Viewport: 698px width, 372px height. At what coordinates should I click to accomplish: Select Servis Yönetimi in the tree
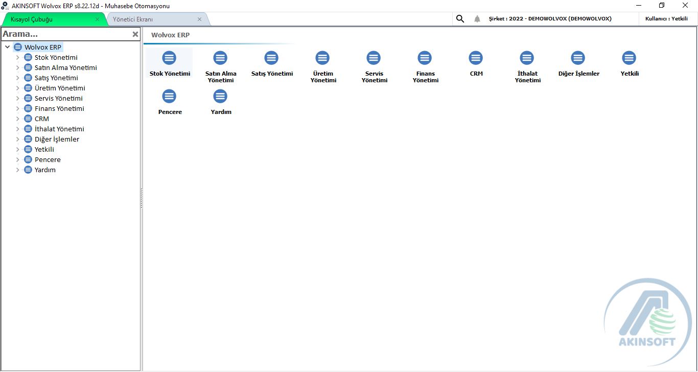pyautogui.click(x=59, y=98)
